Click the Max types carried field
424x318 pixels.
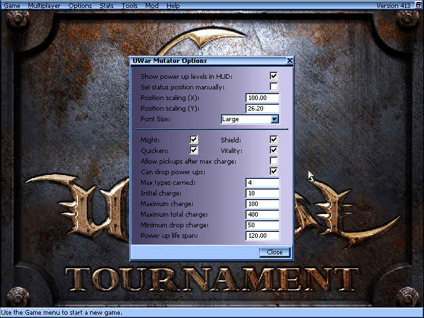[x=262, y=183]
